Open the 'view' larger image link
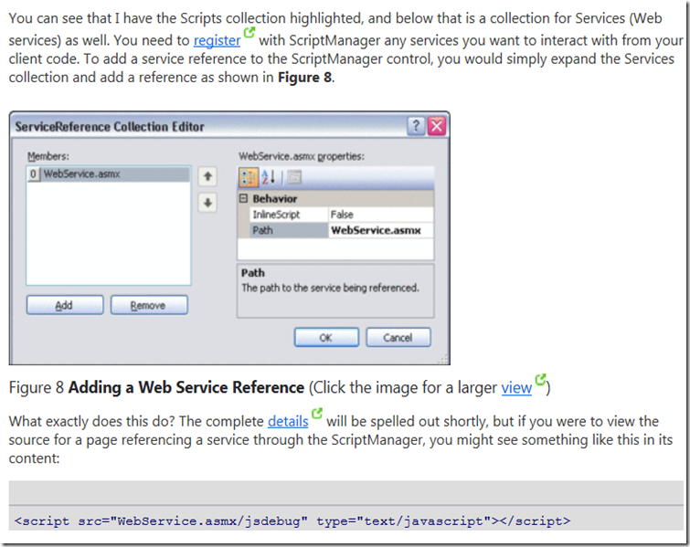This screenshot has height=547, width=690. coord(516,387)
